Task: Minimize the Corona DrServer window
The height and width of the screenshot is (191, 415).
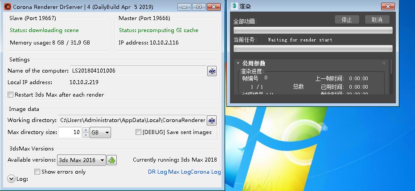Action: (x=184, y=7)
